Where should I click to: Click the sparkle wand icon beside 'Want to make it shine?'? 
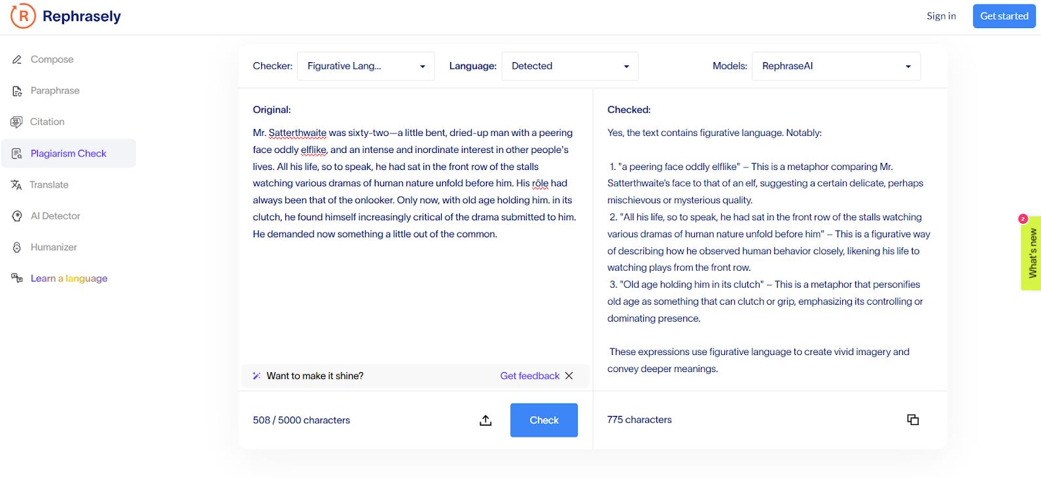click(x=256, y=376)
